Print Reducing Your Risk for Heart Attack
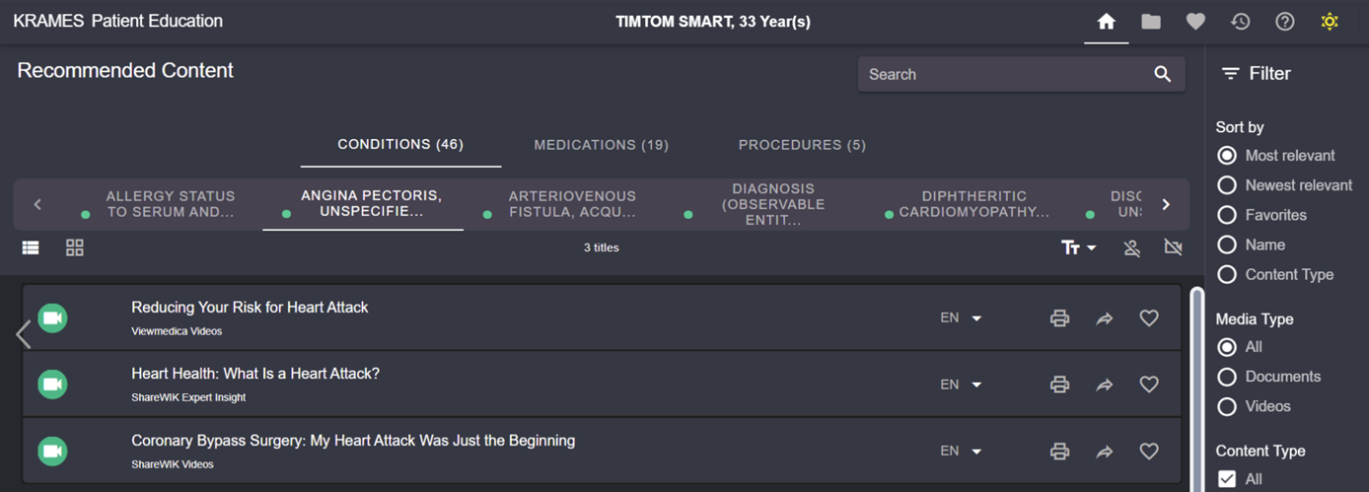 click(1059, 318)
